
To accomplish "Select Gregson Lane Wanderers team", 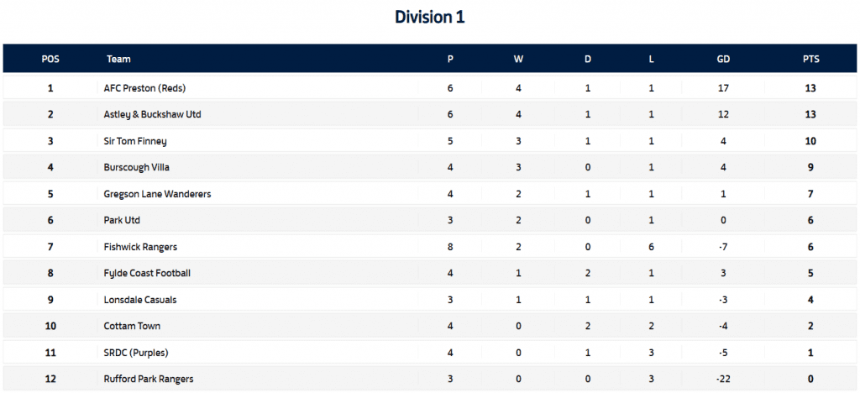I will coord(157,194).
